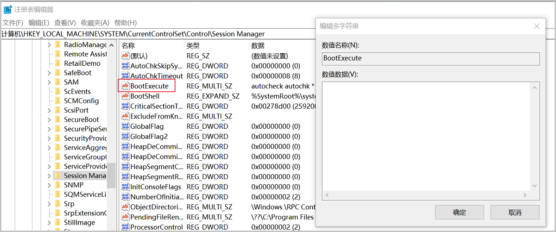Click the Session Manager folder icon
The image size is (556, 232).
point(57,176)
